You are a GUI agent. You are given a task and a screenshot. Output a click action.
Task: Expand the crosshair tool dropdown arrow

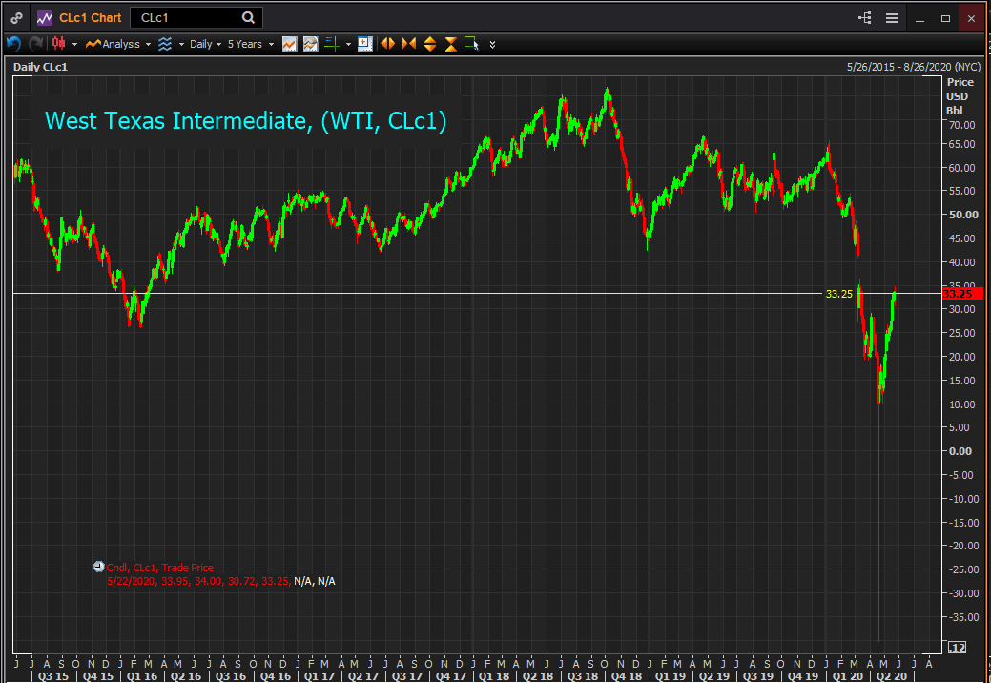pyautogui.click(x=348, y=44)
